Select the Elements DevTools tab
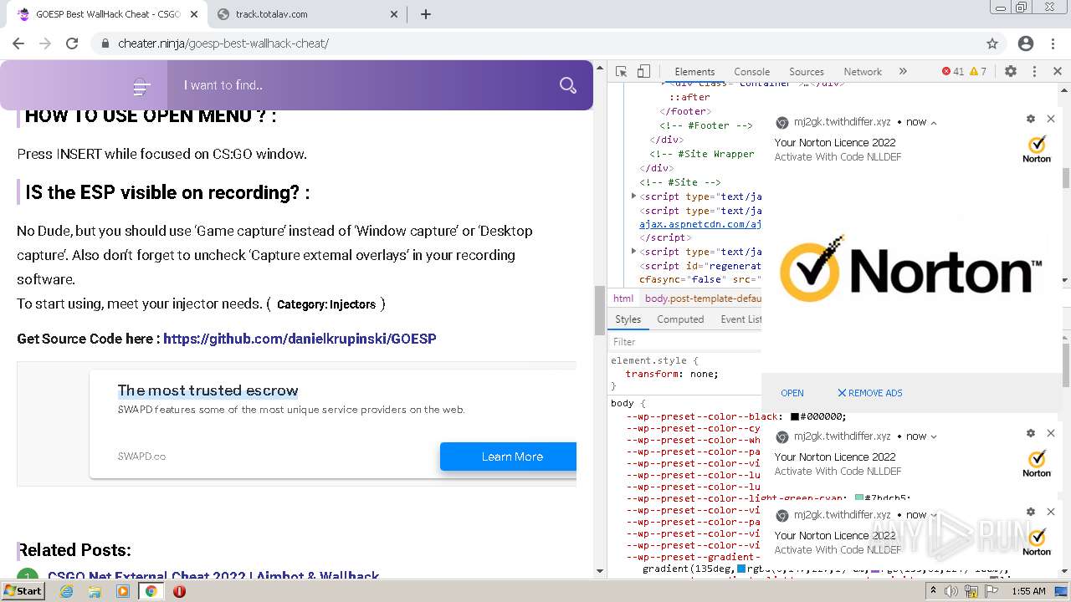 pos(694,72)
